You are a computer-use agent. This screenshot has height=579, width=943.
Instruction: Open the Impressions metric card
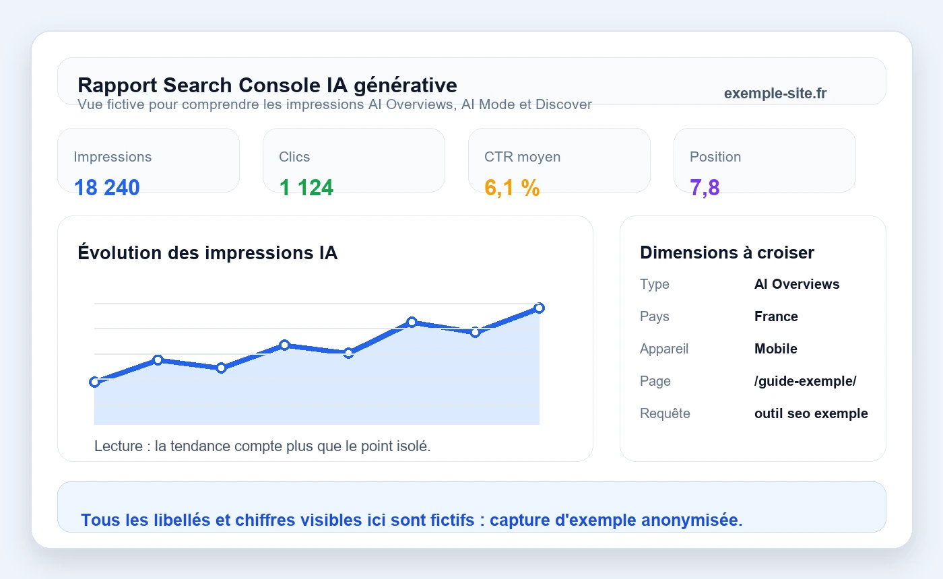(x=149, y=160)
